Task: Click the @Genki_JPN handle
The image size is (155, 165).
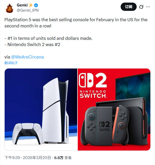Action: click(28, 10)
